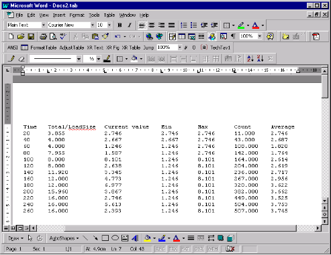This screenshot has height=255, width=331.
Task: Choose the Line tool on Drawing toolbar
Action: coord(85,238)
